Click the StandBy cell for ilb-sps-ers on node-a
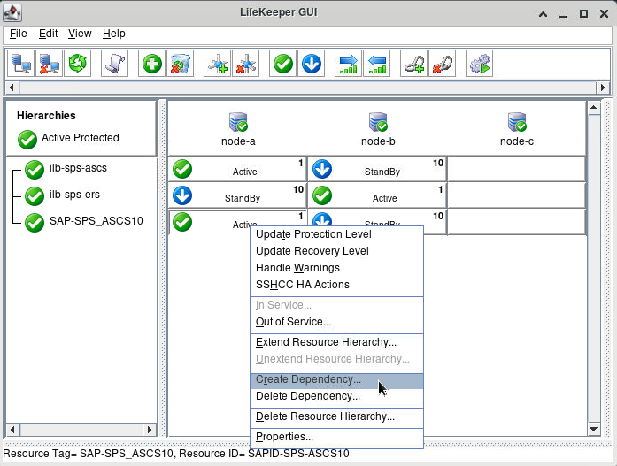Image resolution: width=617 pixels, height=466 pixels. pyautogui.click(x=236, y=195)
